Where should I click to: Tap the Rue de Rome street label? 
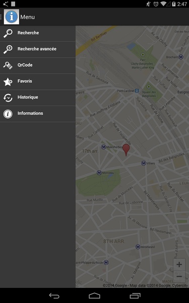point(157,114)
